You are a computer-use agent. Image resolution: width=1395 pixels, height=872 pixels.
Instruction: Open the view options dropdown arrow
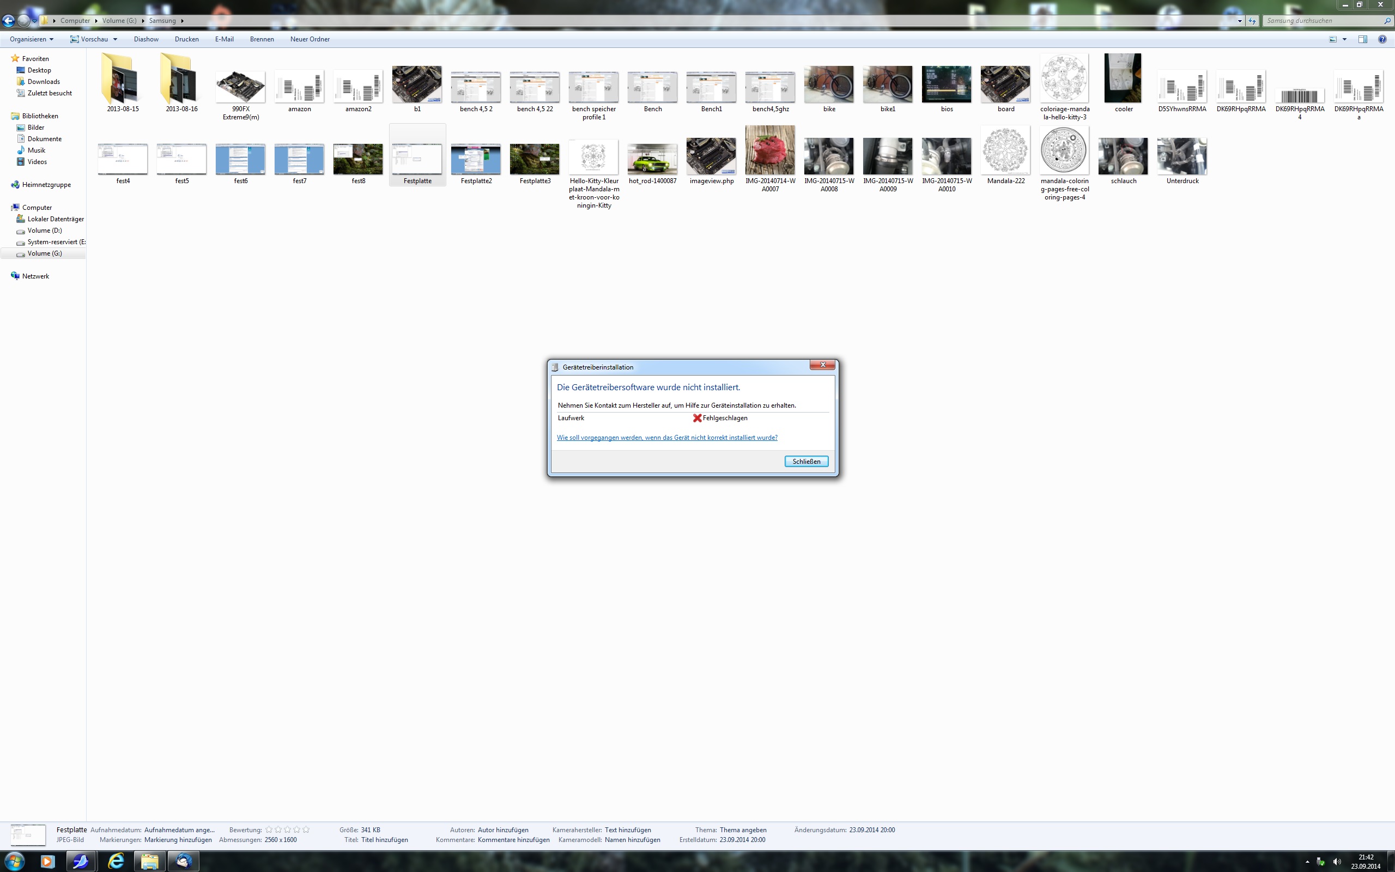(x=1345, y=39)
